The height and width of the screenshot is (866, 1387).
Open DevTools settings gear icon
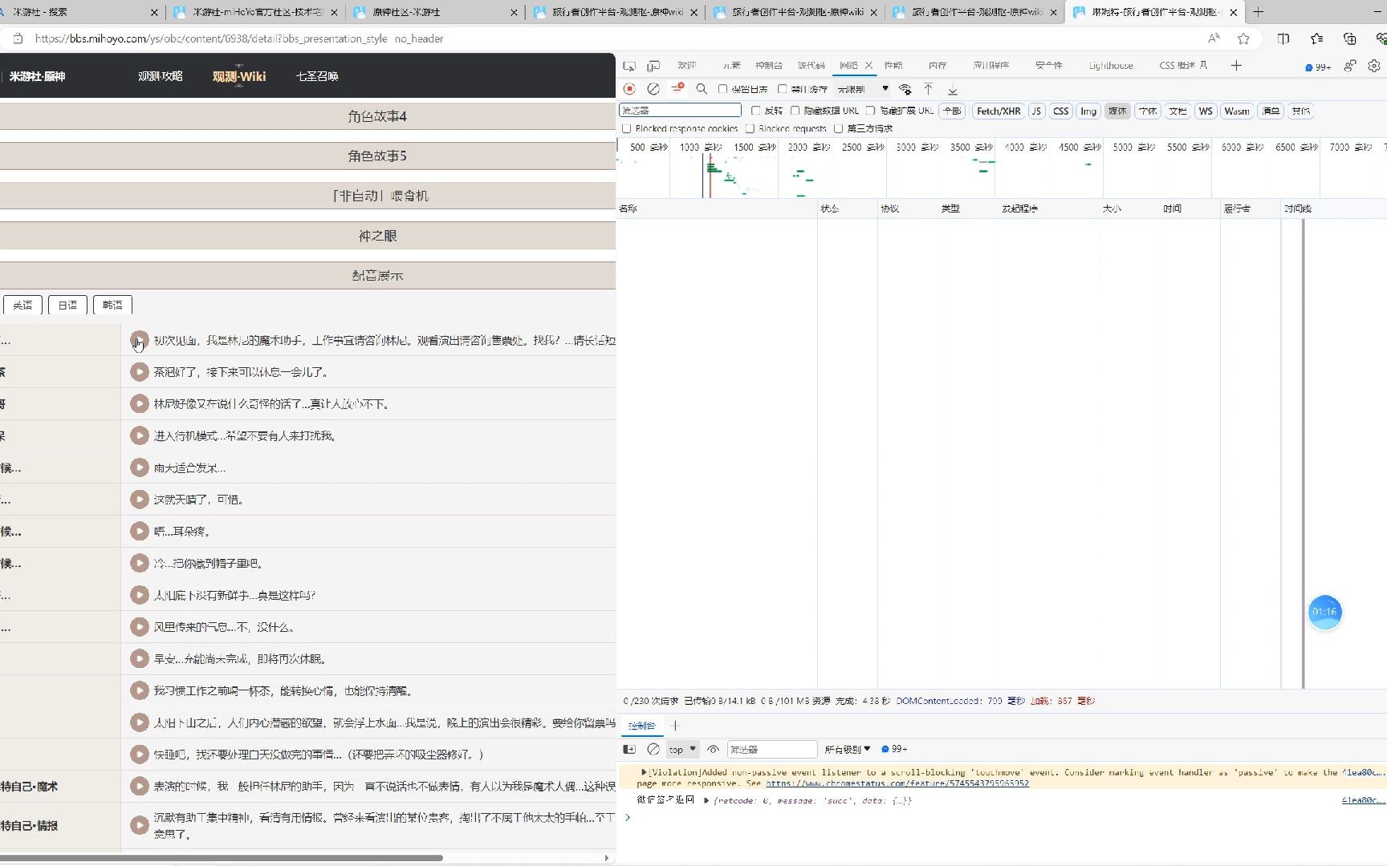pyautogui.click(x=1374, y=66)
